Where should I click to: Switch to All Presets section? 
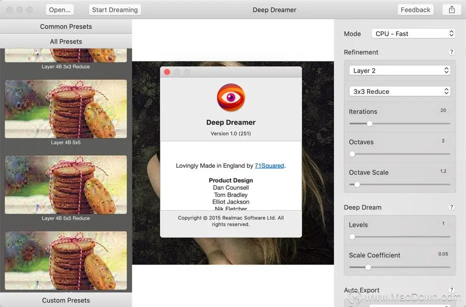pyautogui.click(x=66, y=41)
